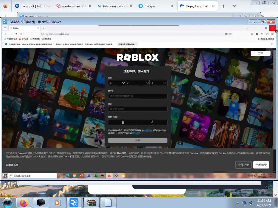Open the 新手上路 bookmark

click(23, 39)
